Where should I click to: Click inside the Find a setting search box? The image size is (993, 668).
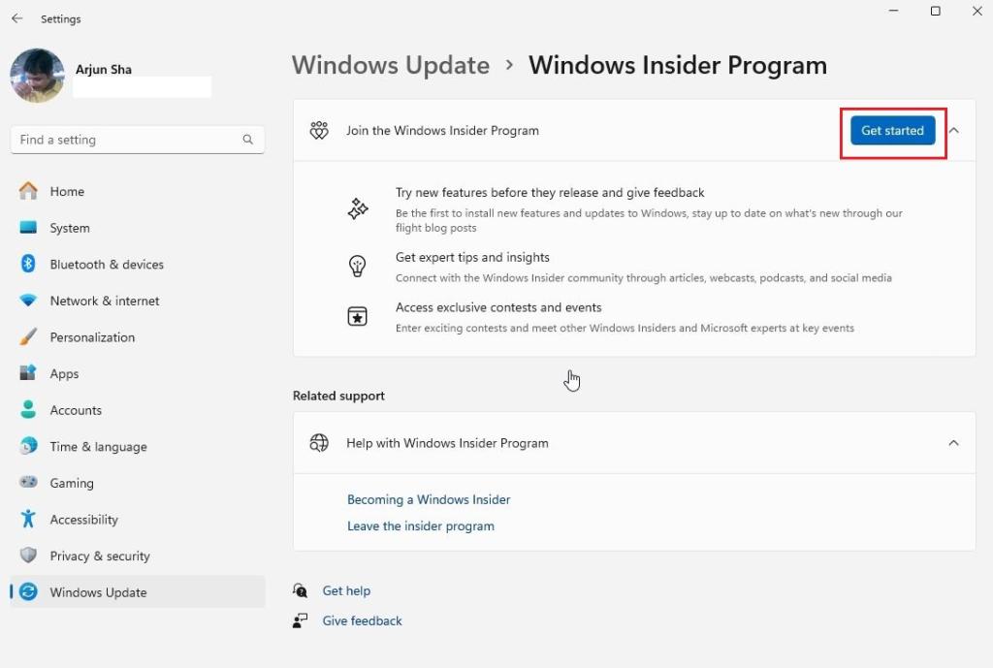136,139
